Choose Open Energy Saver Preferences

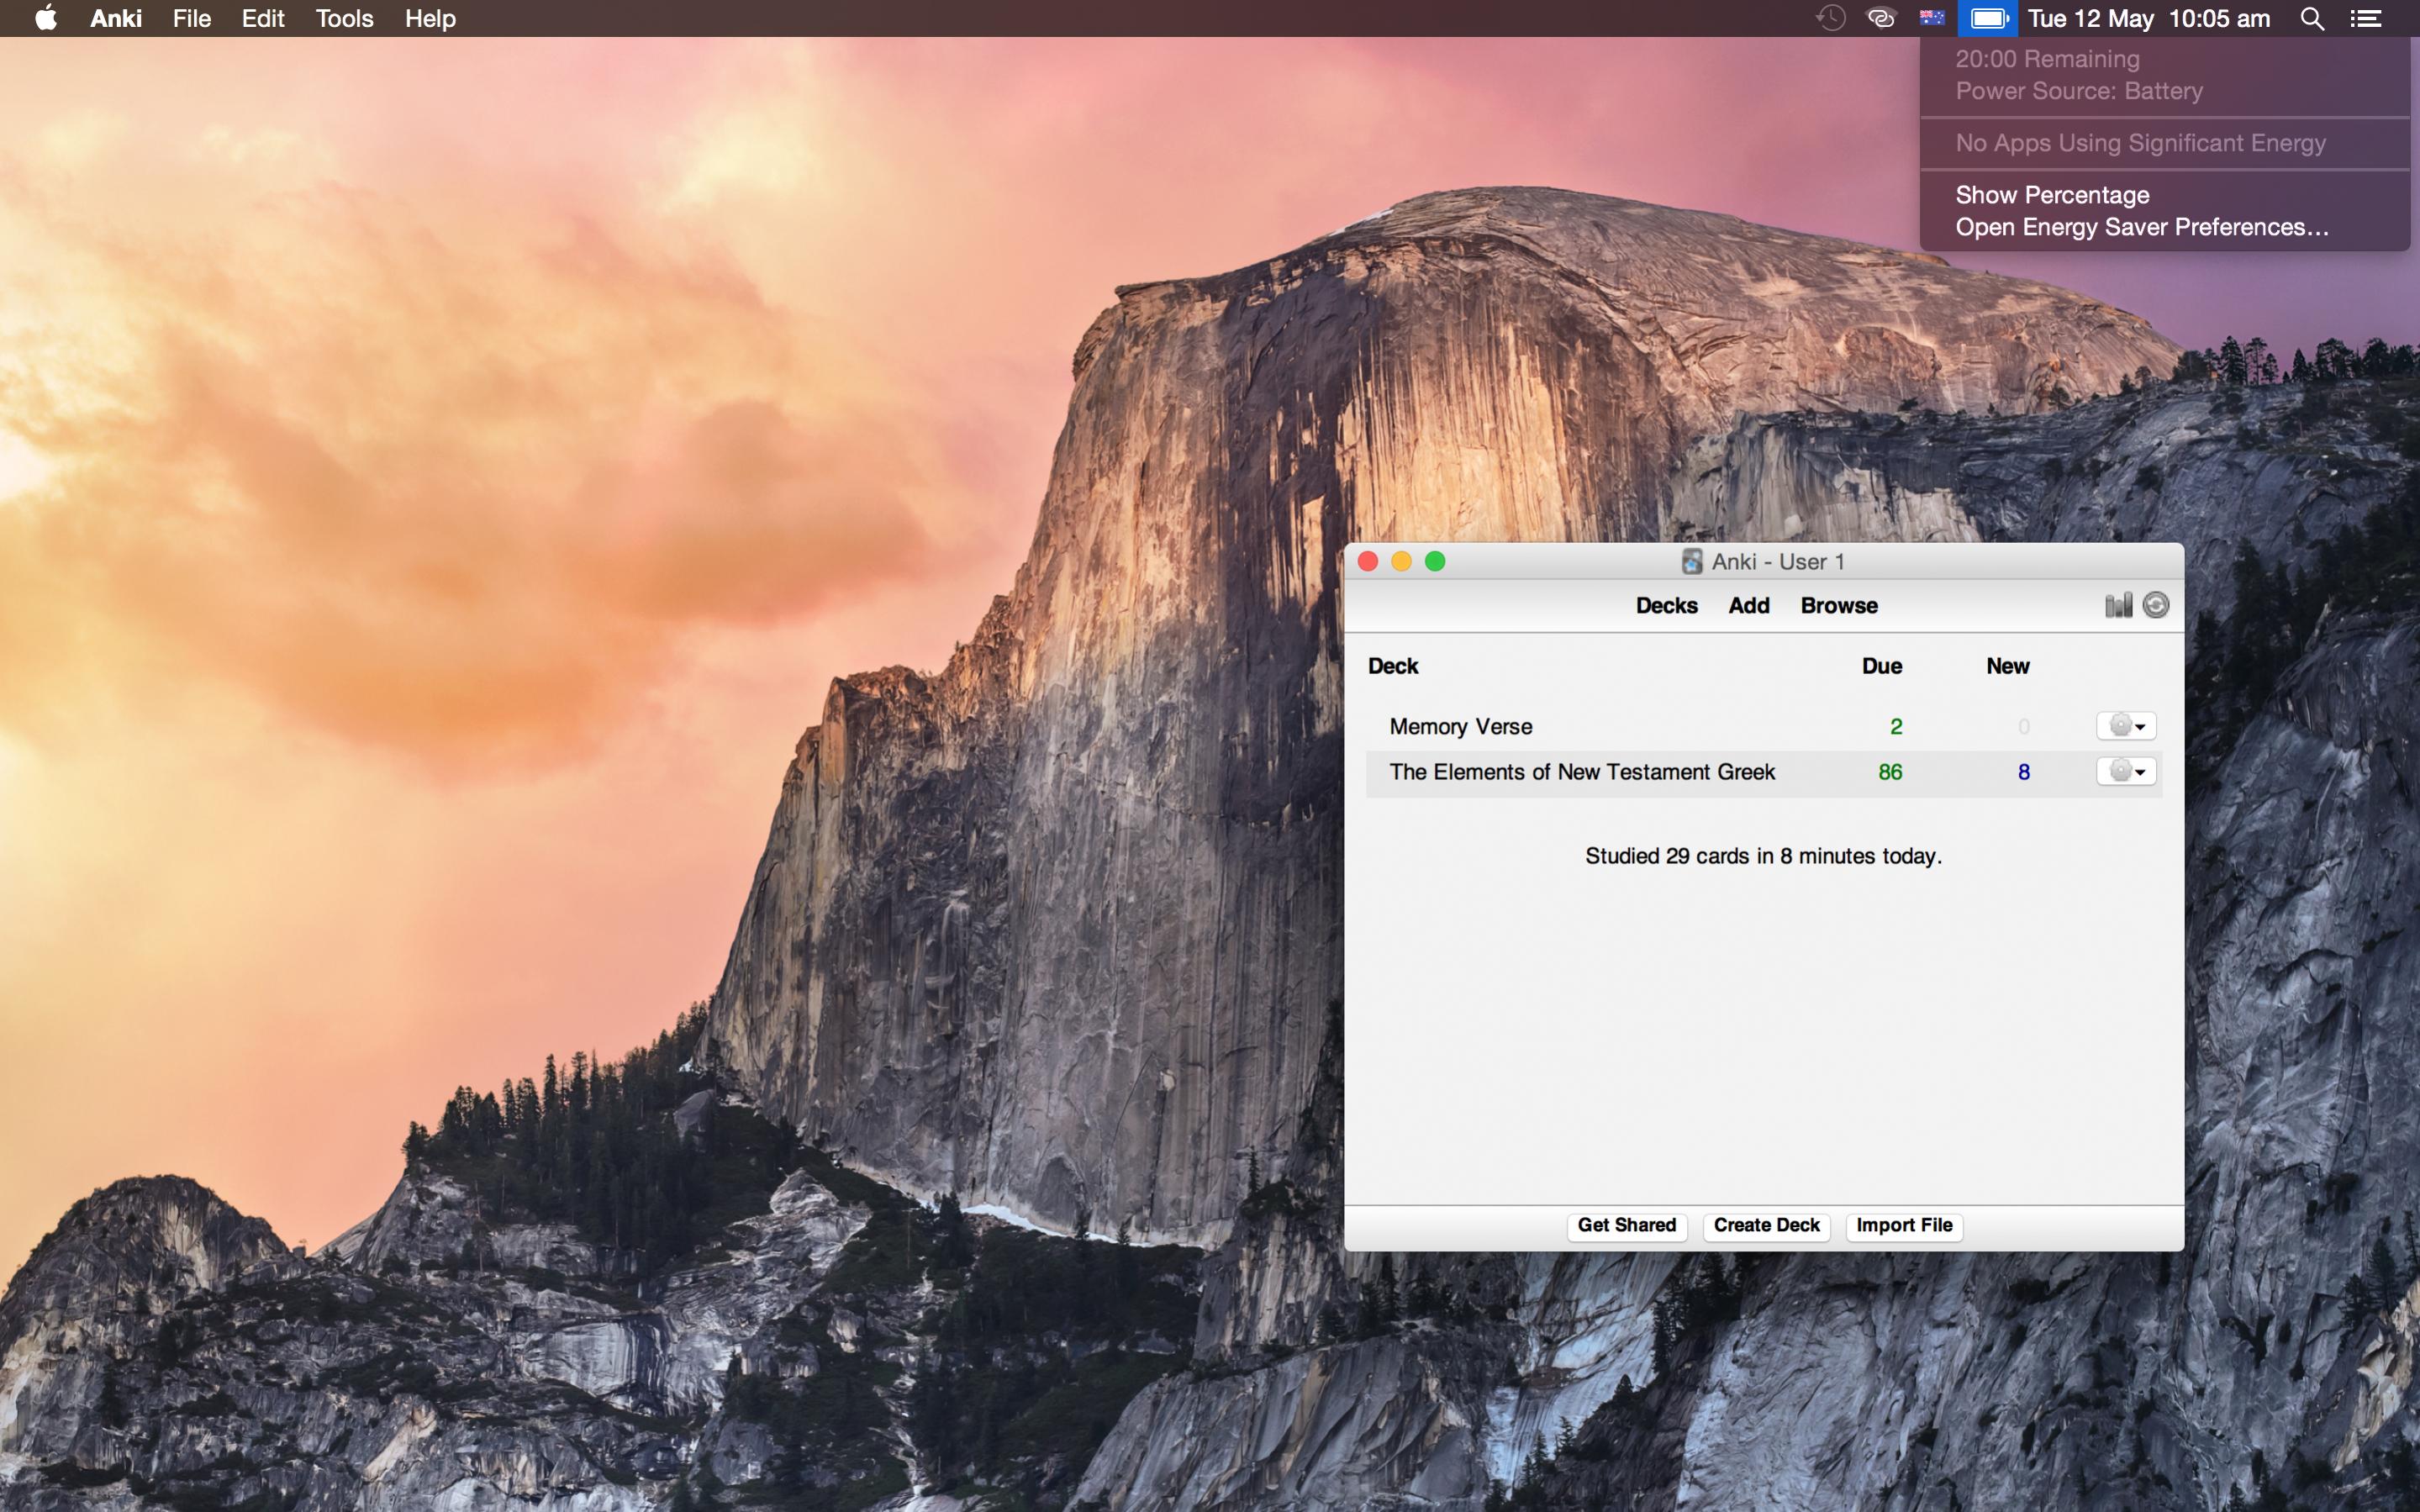pos(2142,227)
